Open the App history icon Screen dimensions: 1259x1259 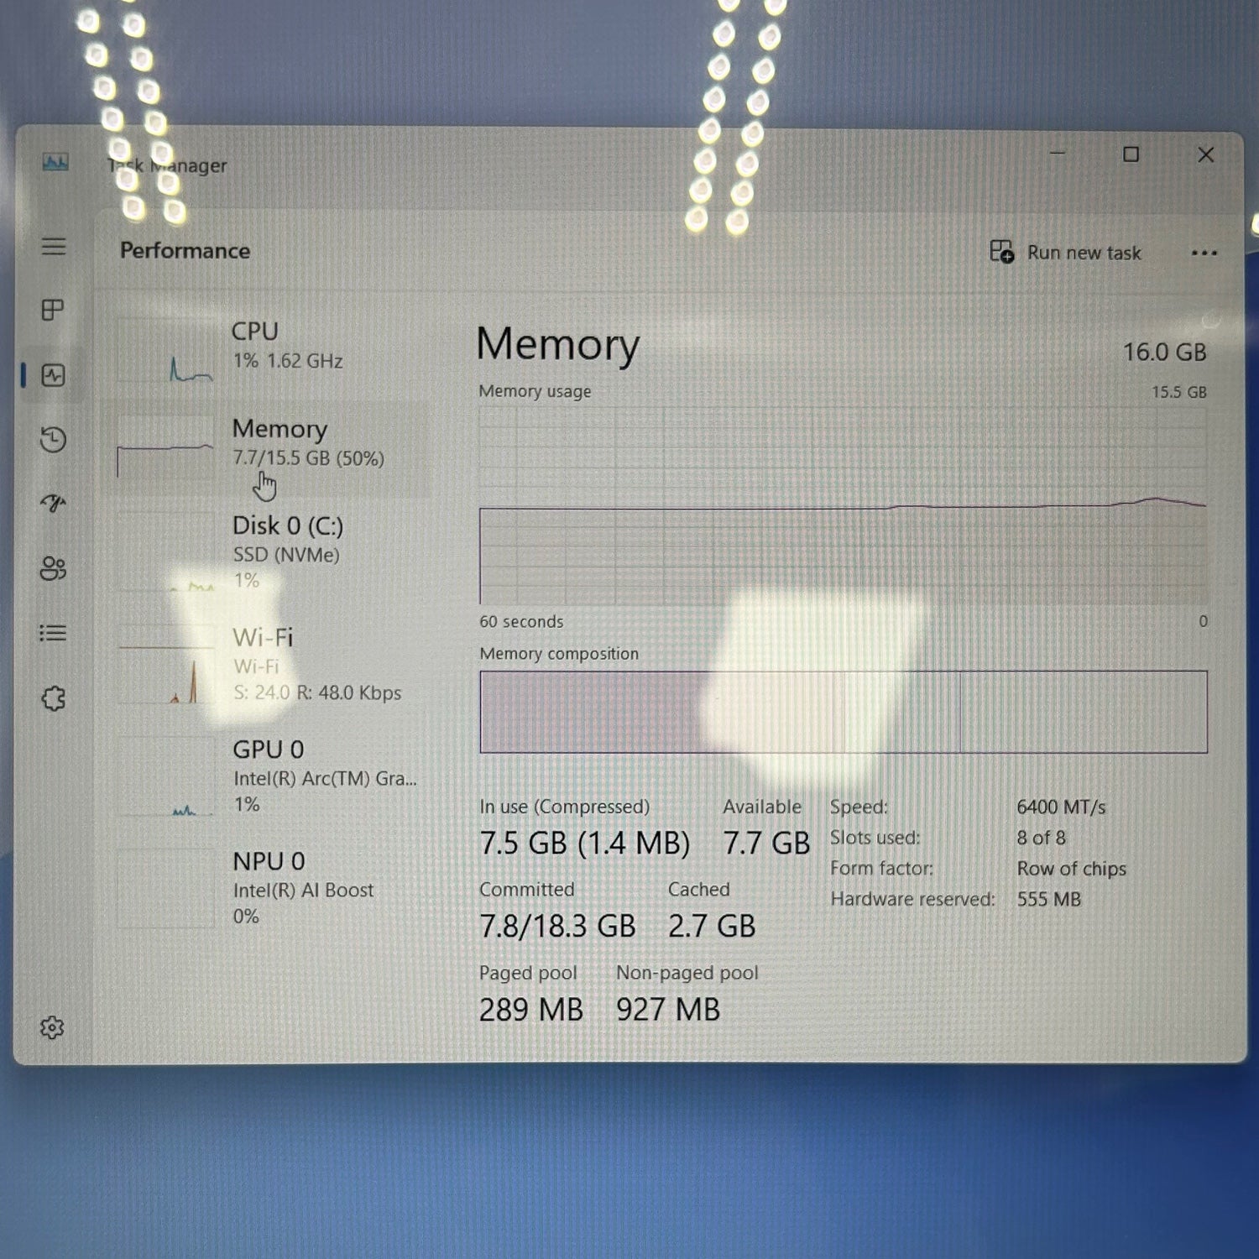point(53,439)
